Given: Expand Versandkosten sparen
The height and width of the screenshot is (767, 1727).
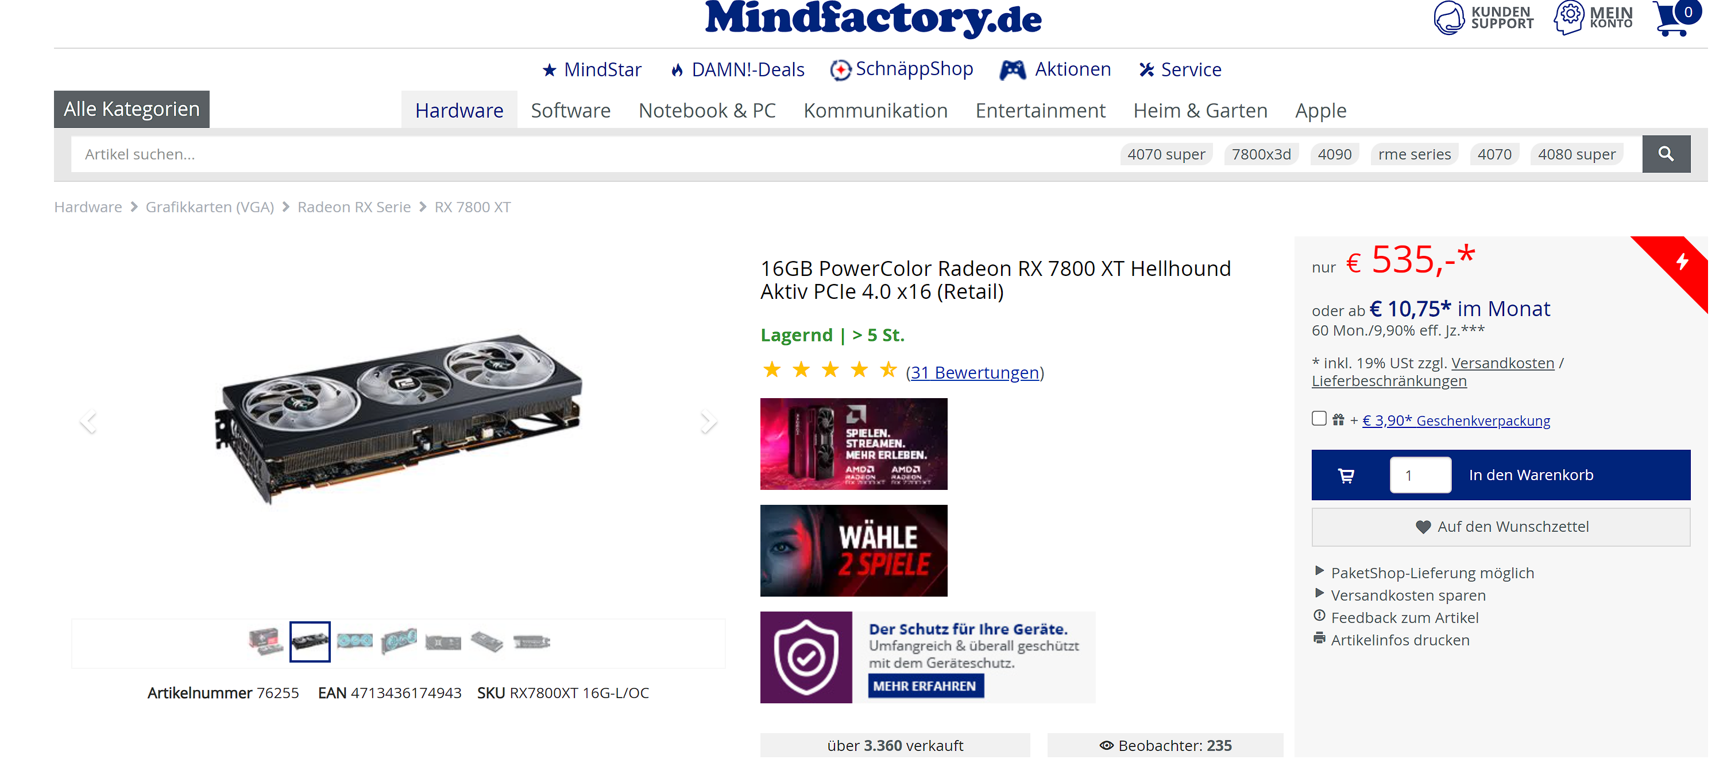Looking at the screenshot, I should (x=1408, y=595).
